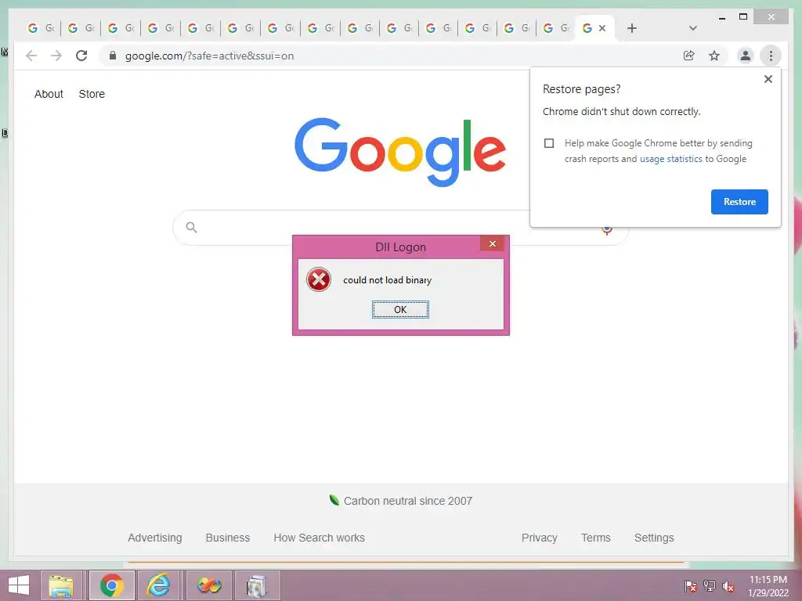Maximize the Chrome window
Viewport: 802px width, 601px height.
[x=743, y=17]
